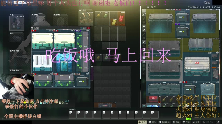Viewport: 222px width, 124px height.
Task: Open the Overview tab with anchor icon
Action: (9, 2)
